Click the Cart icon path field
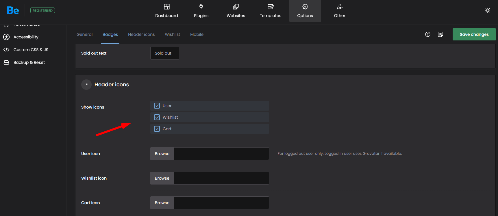Image resolution: width=498 pixels, height=216 pixels. 221,203
